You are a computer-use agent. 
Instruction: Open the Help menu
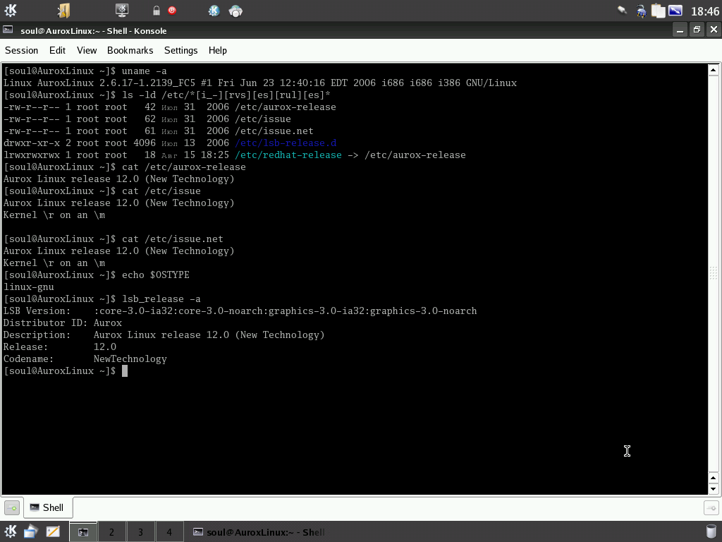click(217, 50)
